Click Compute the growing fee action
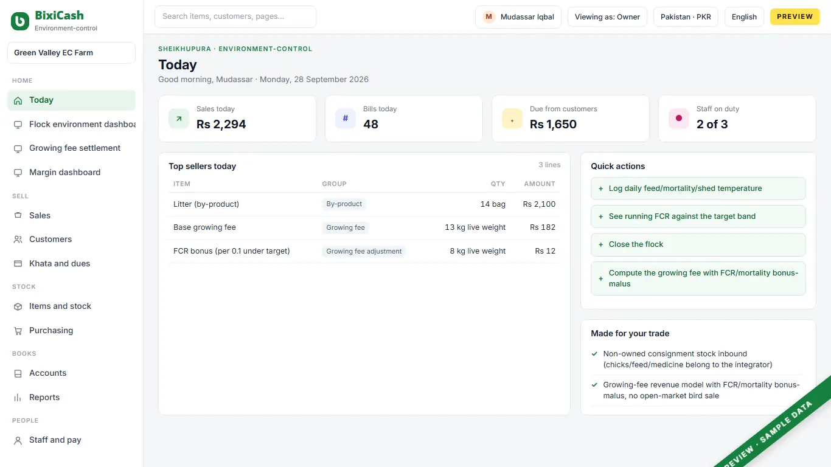Screen dimensions: 831x467 pos(698,278)
